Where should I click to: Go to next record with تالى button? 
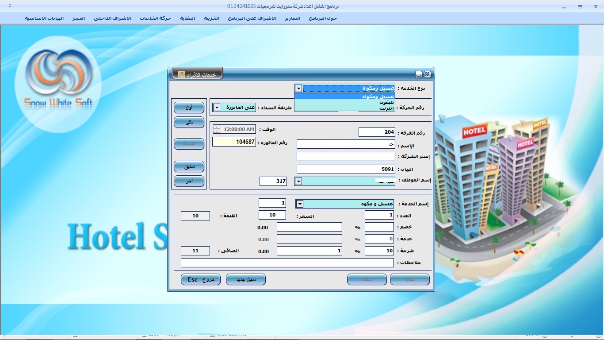pos(189,122)
